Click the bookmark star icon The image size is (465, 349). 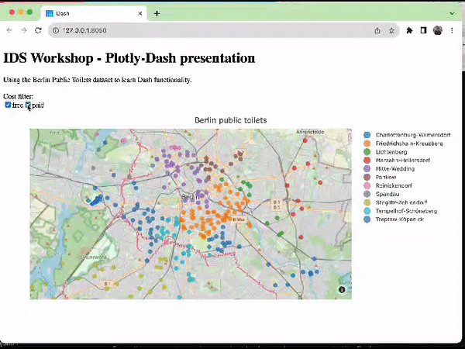pos(392,30)
